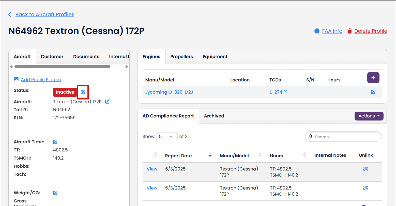The height and width of the screenshot is (206, 396).
Task: Click Add Profile Picture link
Action: [41, 79]
